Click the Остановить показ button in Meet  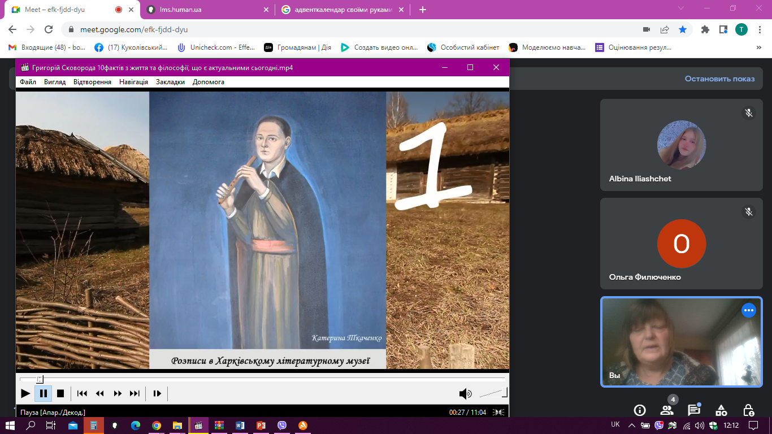719,79
